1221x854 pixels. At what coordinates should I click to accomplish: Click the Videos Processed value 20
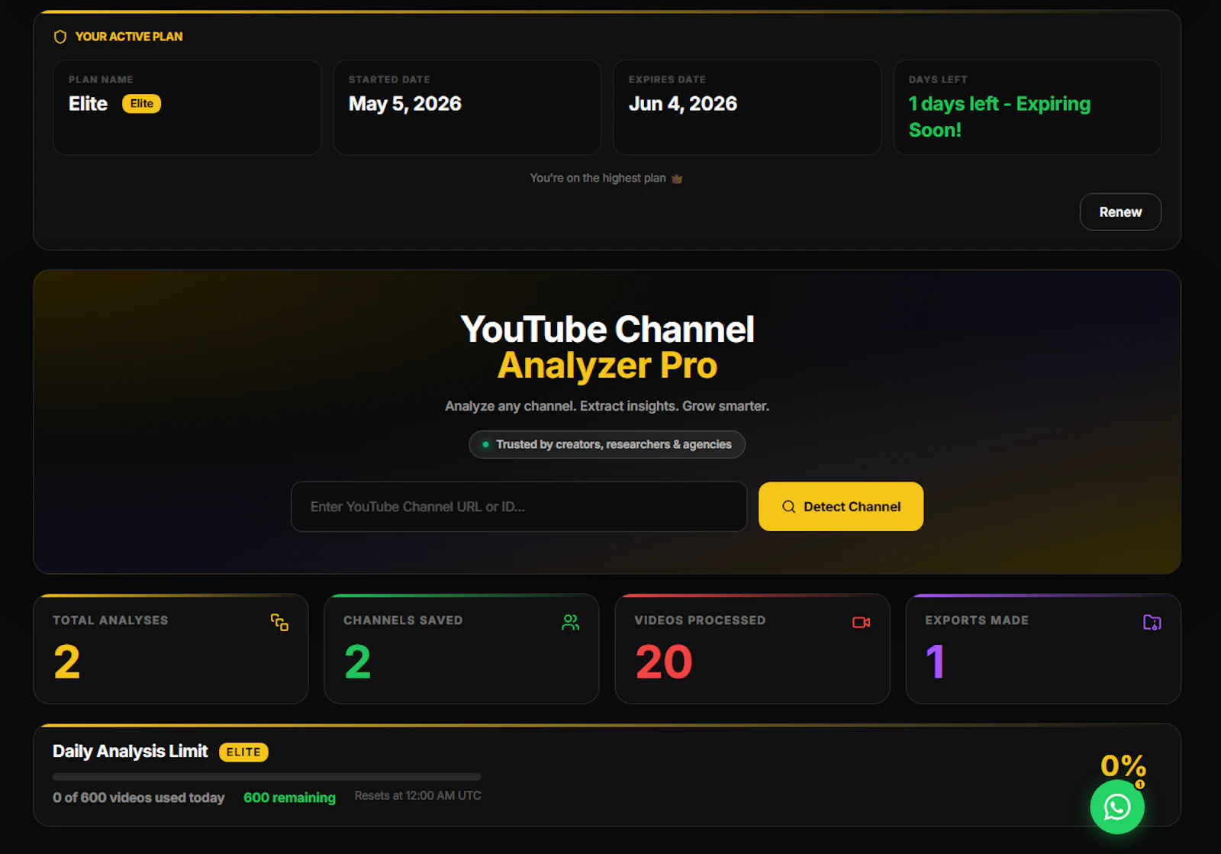664,662
